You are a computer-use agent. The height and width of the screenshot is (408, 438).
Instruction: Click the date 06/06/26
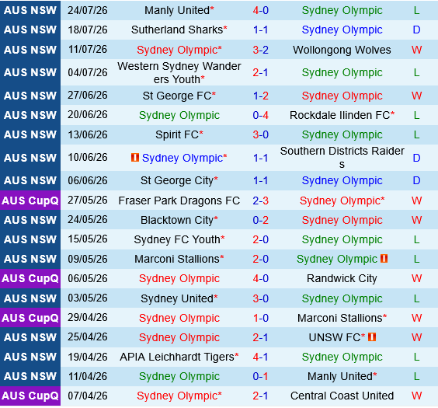click(88, 180)
